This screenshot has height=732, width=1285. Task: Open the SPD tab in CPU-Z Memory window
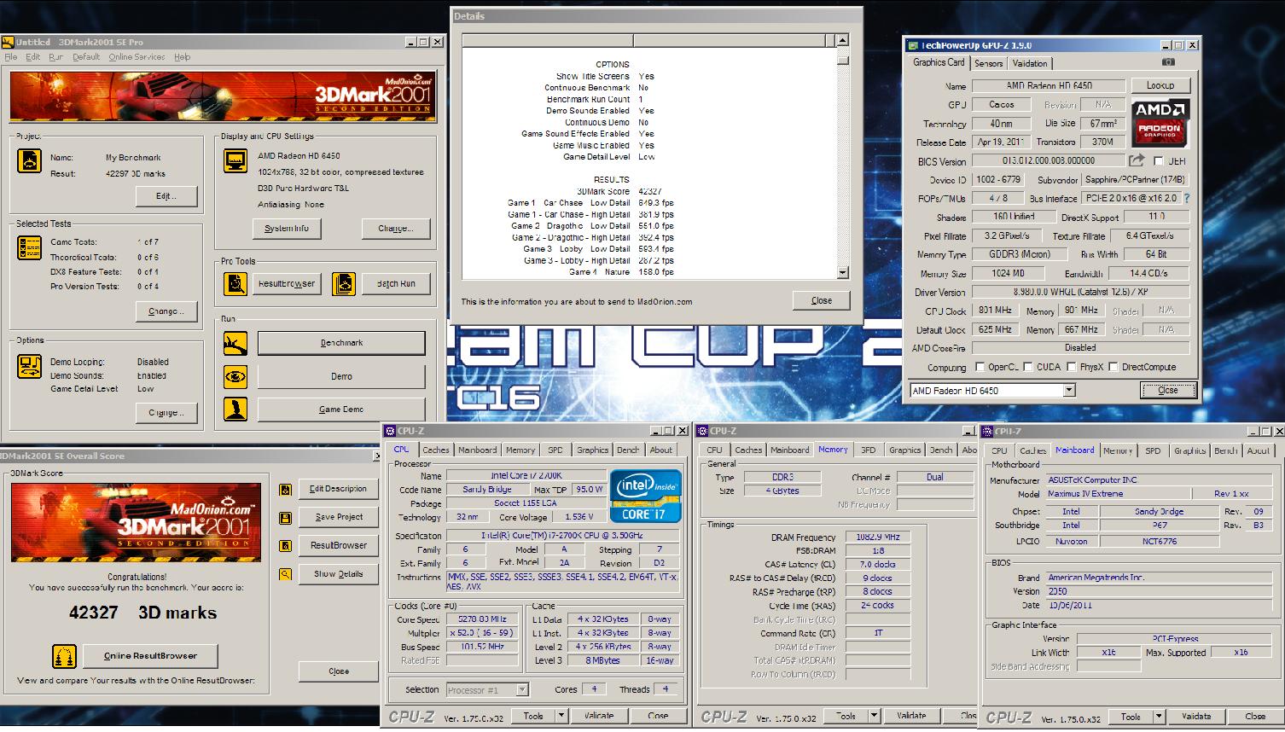tap(868, 450)
